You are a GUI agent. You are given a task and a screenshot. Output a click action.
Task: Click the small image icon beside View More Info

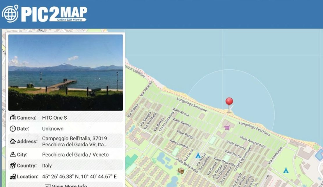tap(47, 185)
